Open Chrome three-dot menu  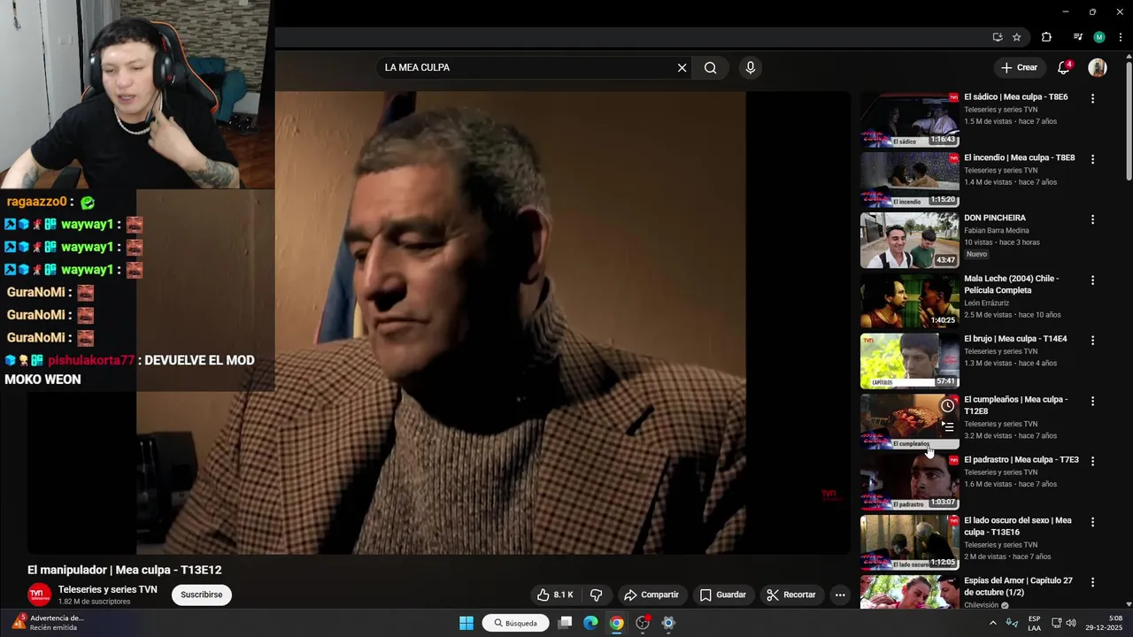pos(1121,37)
